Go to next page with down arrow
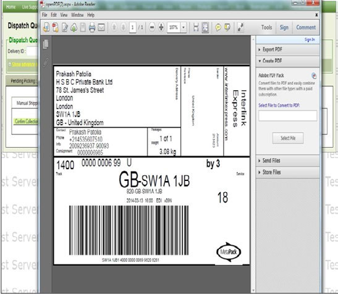 pos(124,27)
